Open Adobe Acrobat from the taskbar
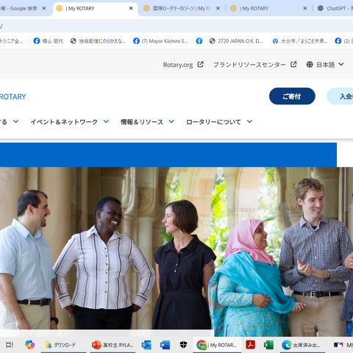Viewport: 353px width, 353px height. 250,345
